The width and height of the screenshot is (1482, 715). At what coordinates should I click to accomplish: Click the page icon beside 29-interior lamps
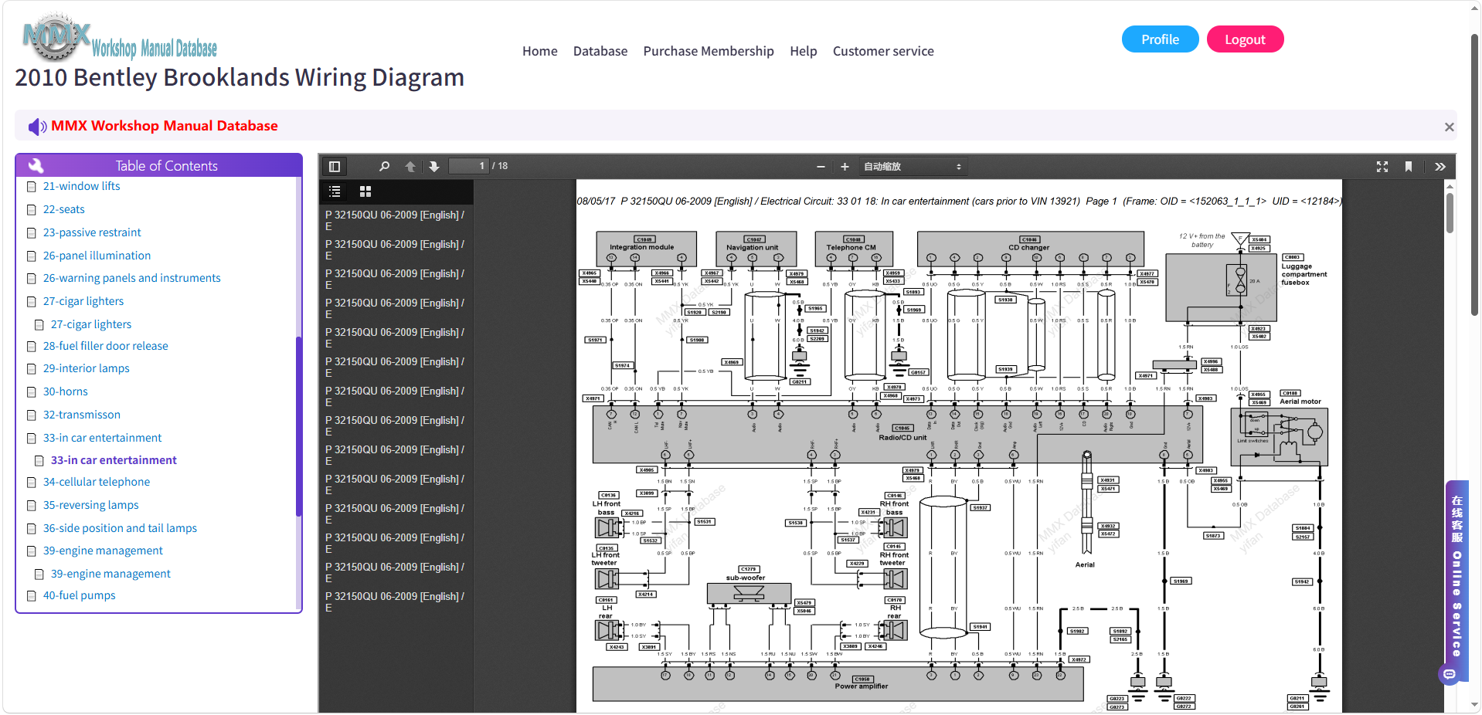(32, 369)
